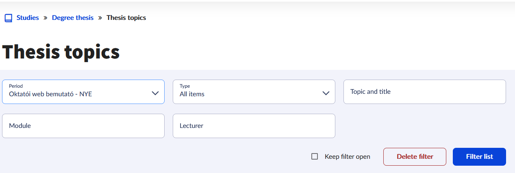
Task: Tick the Keep filter open checkbox
Action: pos(315,156)
